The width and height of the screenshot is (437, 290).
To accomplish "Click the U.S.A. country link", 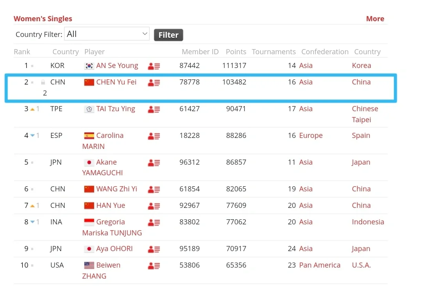I will coord(361,265).
